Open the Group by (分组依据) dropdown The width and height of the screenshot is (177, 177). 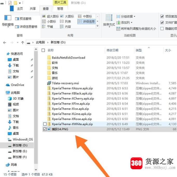tap(126, 17)
